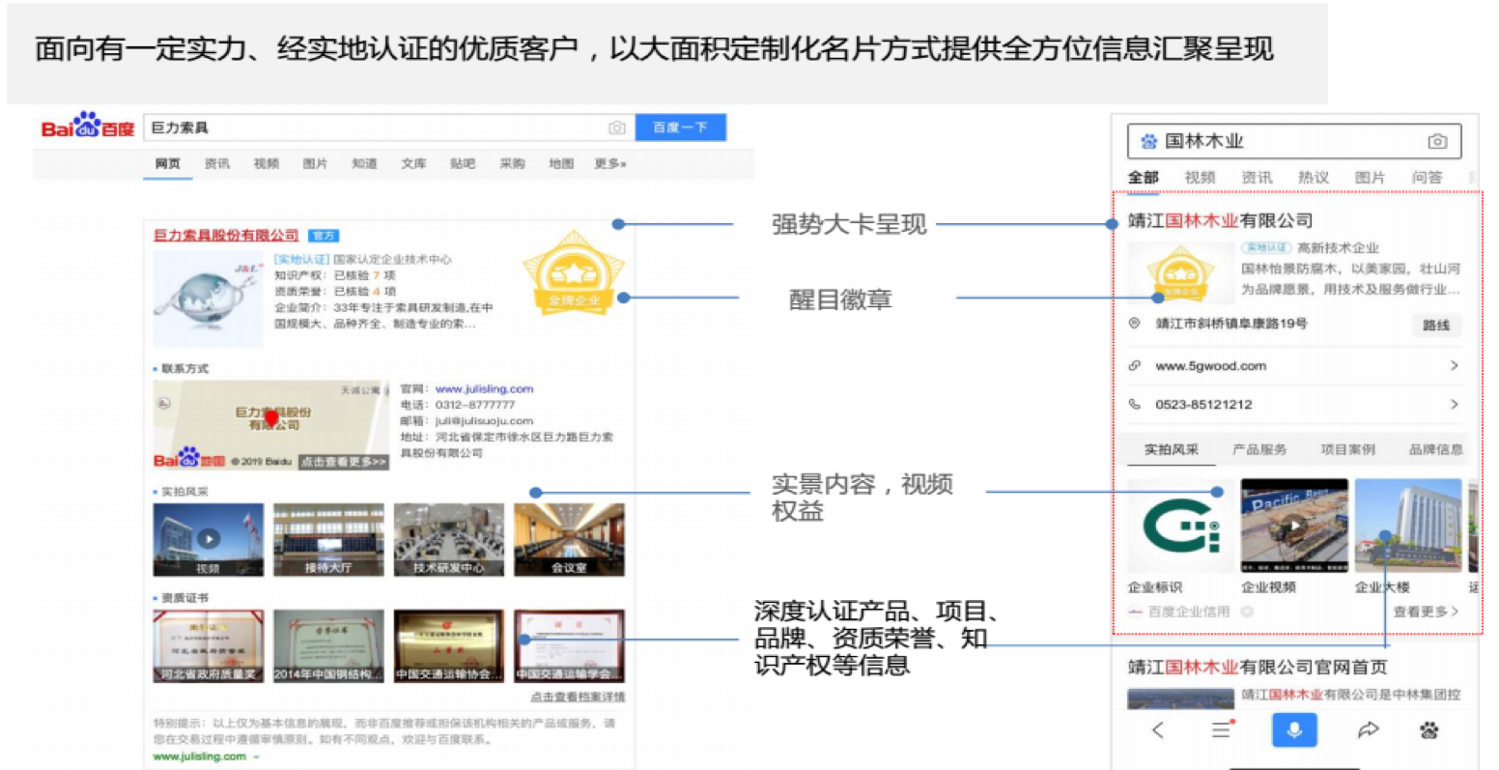
Task: Click 查看更多 > in mobile card
Action: pos(1426,612)
